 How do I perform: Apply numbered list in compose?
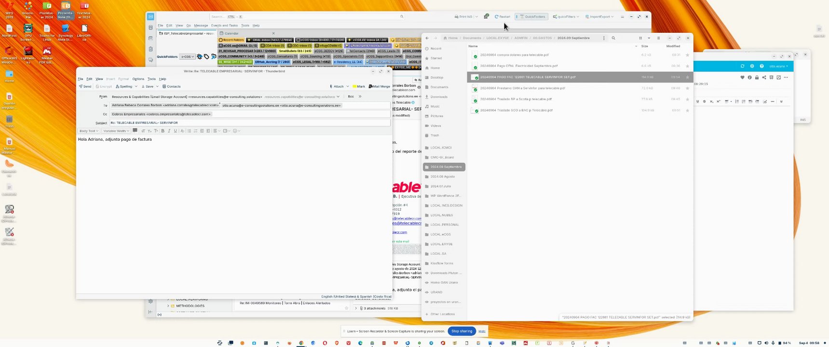(196, 131)
